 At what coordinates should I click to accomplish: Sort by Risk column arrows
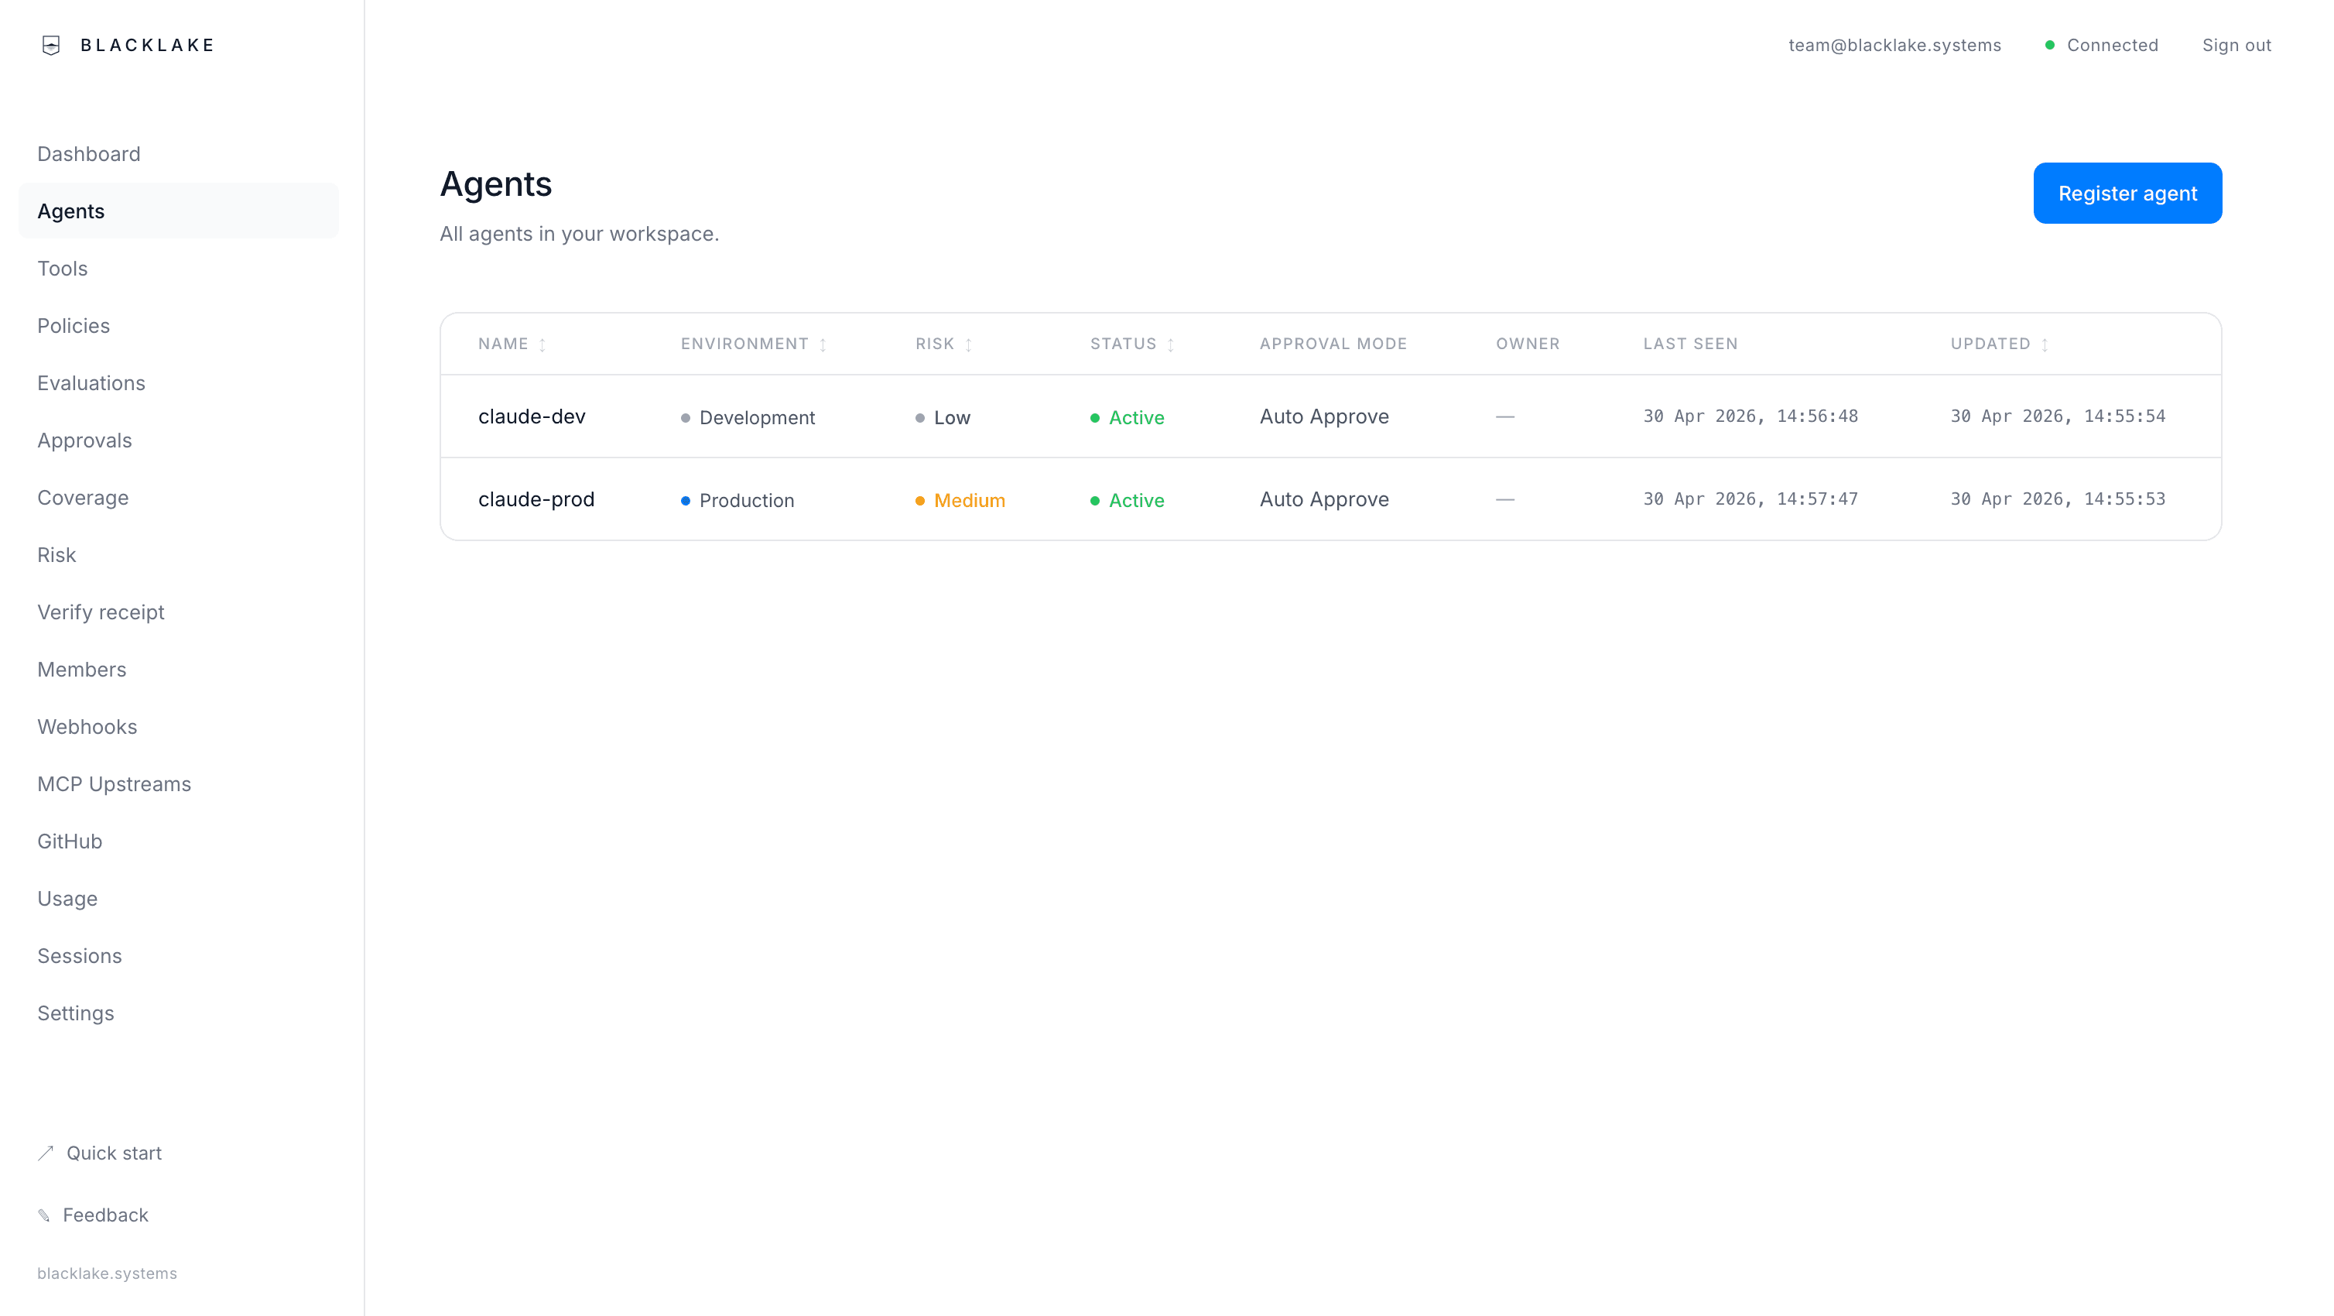tap(967, 344)
